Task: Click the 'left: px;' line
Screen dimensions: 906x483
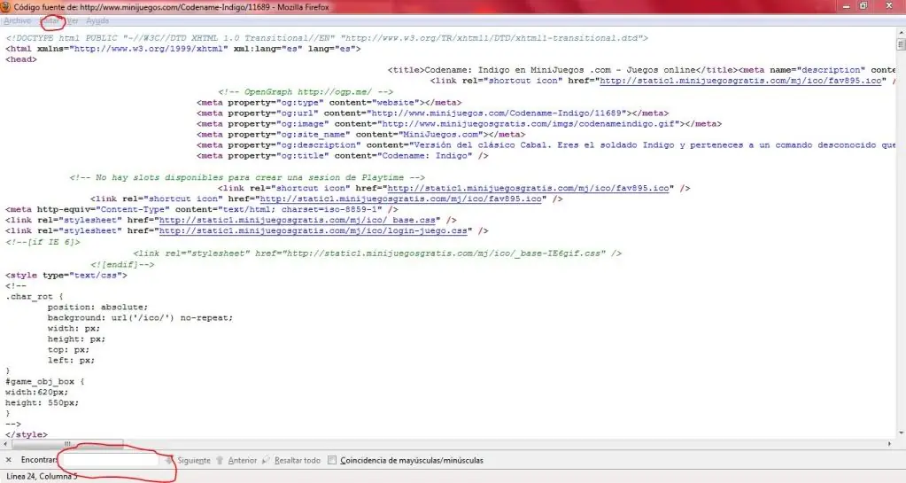Action: 71,361
